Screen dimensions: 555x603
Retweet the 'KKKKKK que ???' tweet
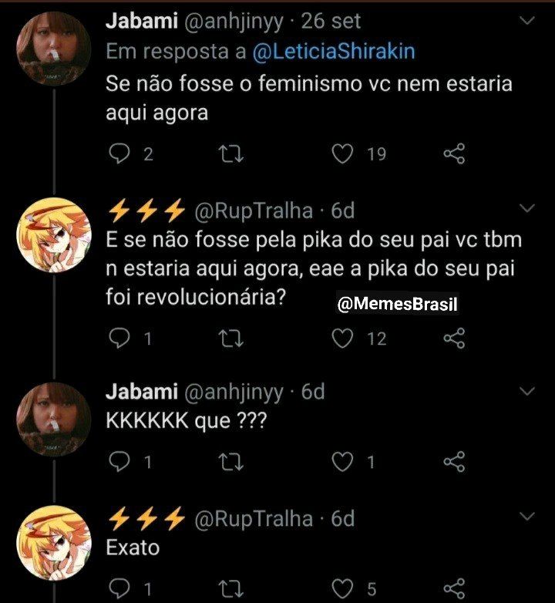[x=230, y=462]
